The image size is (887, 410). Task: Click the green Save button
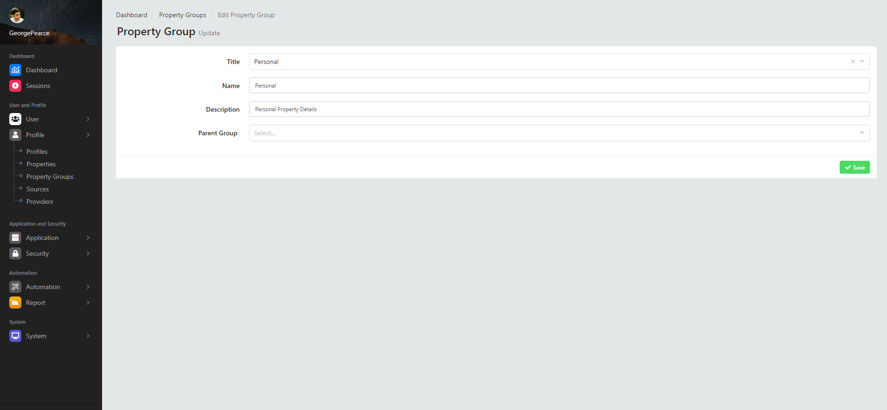click(x=854, y=167)
